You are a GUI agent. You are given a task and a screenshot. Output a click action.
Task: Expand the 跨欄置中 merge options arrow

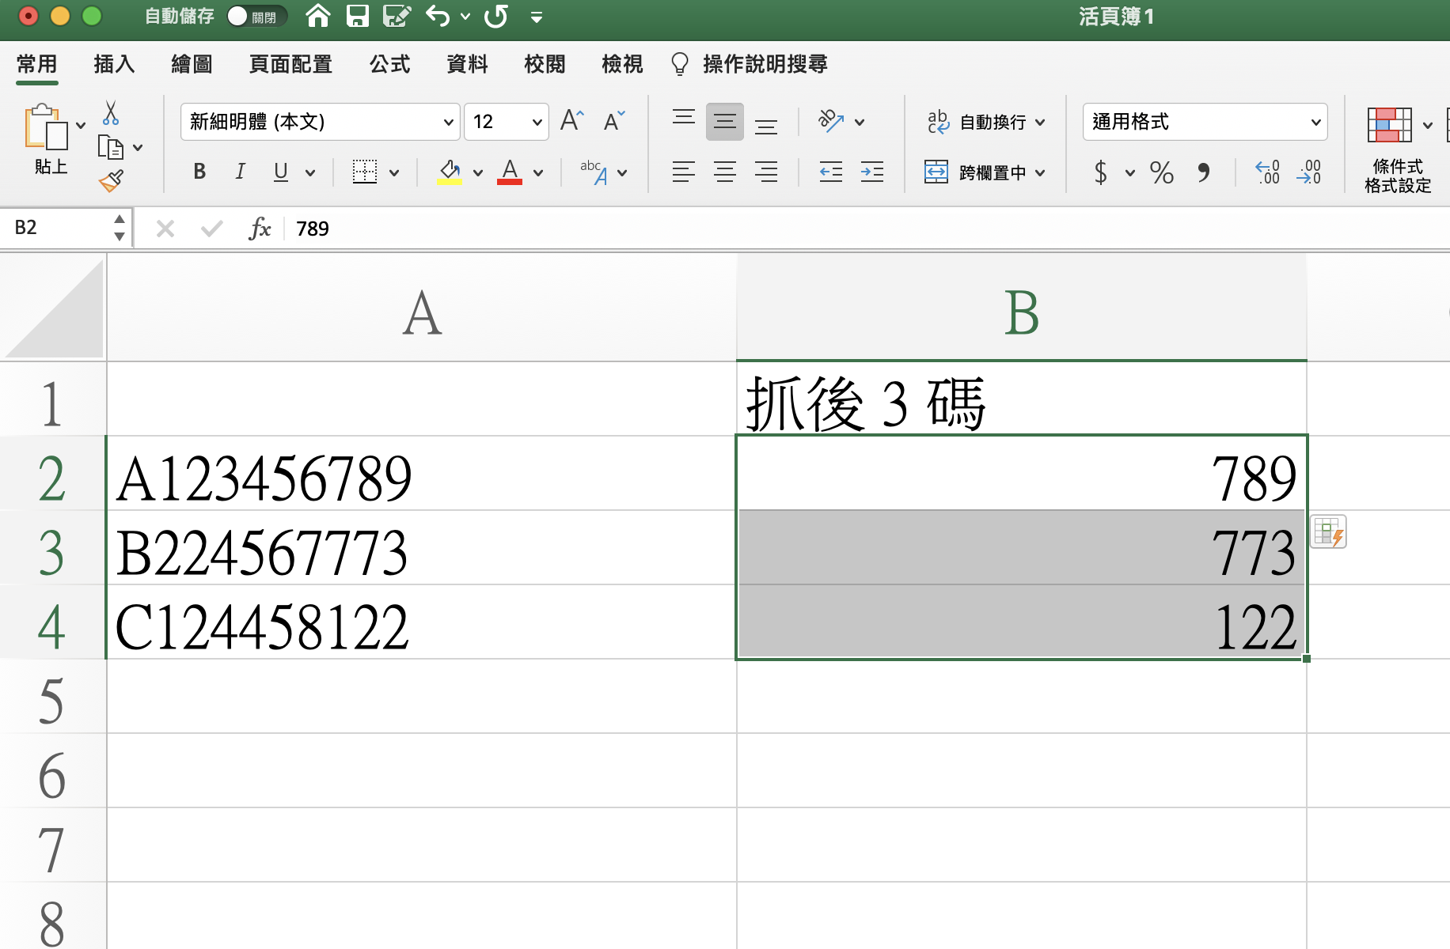[x=1040, y=172]
